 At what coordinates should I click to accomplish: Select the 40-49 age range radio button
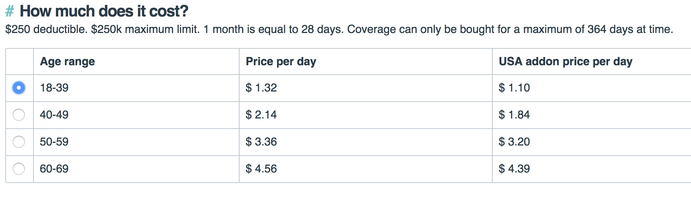point(19,115)
